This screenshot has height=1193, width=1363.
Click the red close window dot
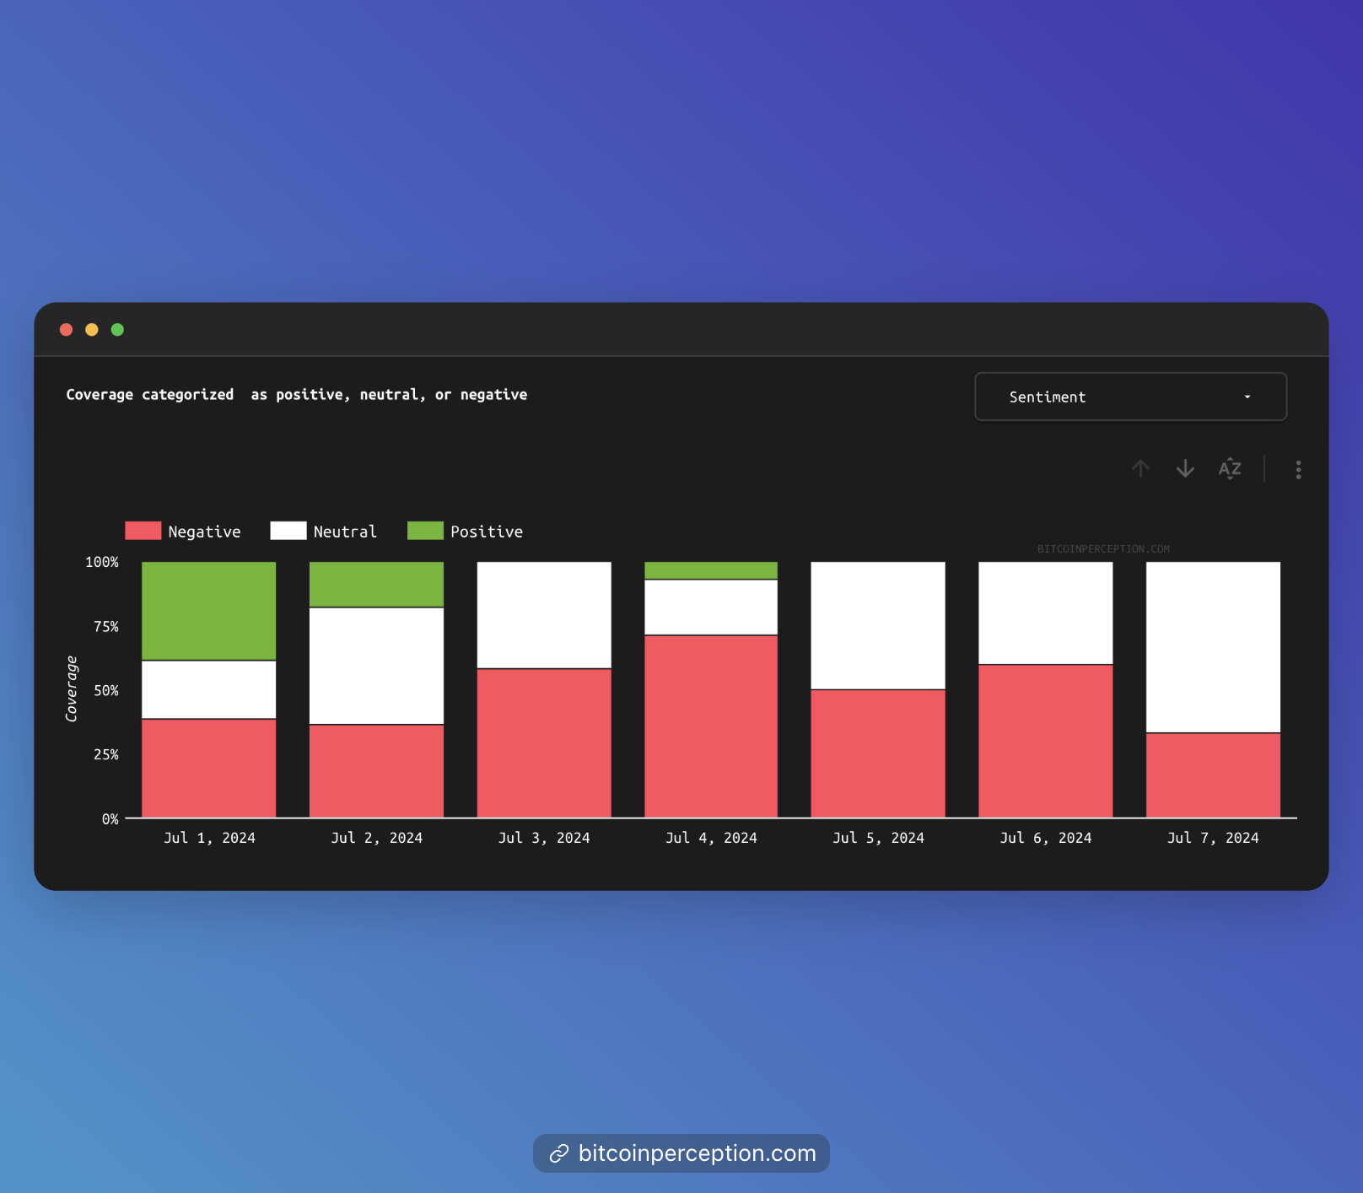click(x=66, y=330)
